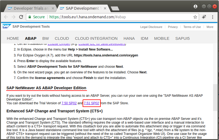Open the Legal Disclosure link
Image resolution: width=219 pixels, height=140 pixels.
(x=151, y=27)
